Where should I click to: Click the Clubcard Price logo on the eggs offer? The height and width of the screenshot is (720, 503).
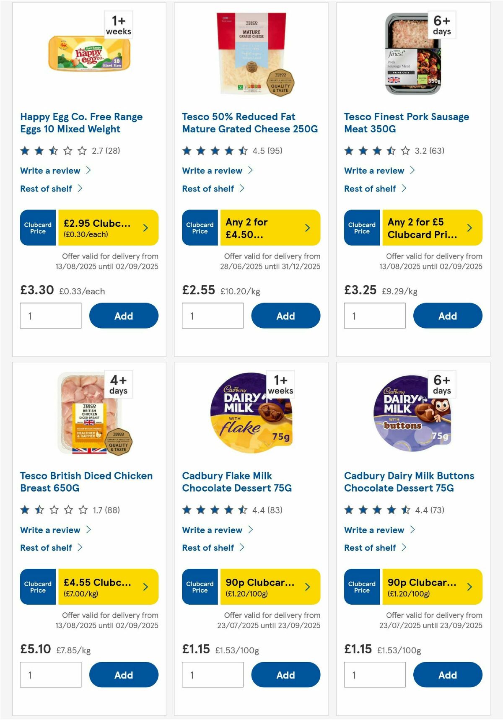[x=37, y=228]
